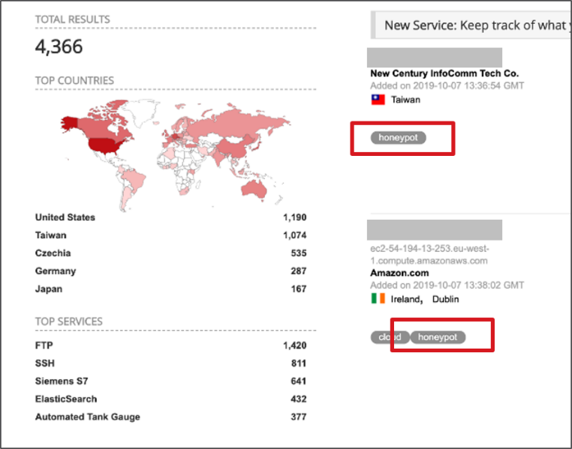Filter results by Czechia
The image size is (572, 449).
pos(53,253)
